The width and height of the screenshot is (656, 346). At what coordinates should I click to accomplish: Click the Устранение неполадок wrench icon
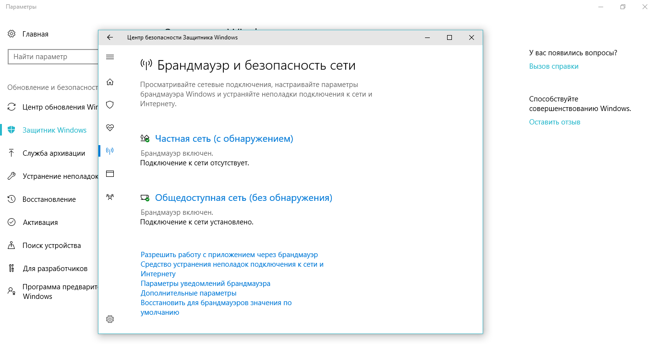12,176
